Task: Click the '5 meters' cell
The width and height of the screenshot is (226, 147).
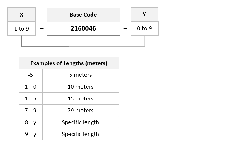Action: pos(81,75)
